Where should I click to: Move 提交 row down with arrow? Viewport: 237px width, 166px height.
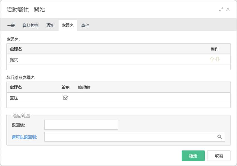pyautogui.click(x=217, y=59)
